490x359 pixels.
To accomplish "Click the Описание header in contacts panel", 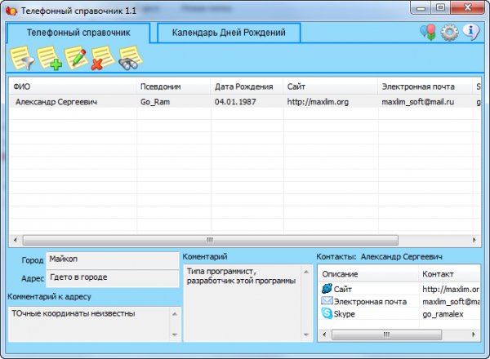I will point(368,274).
